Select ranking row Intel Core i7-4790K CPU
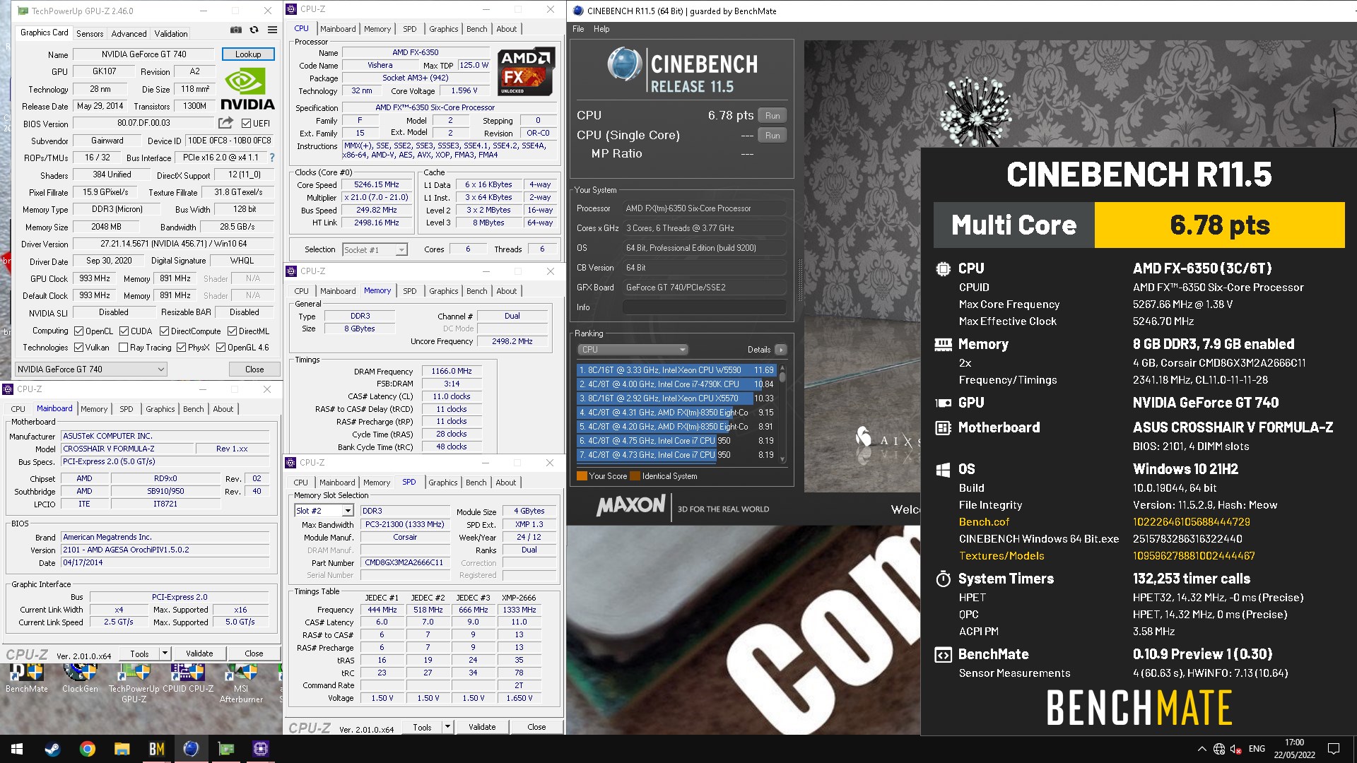 coord(676,384)
